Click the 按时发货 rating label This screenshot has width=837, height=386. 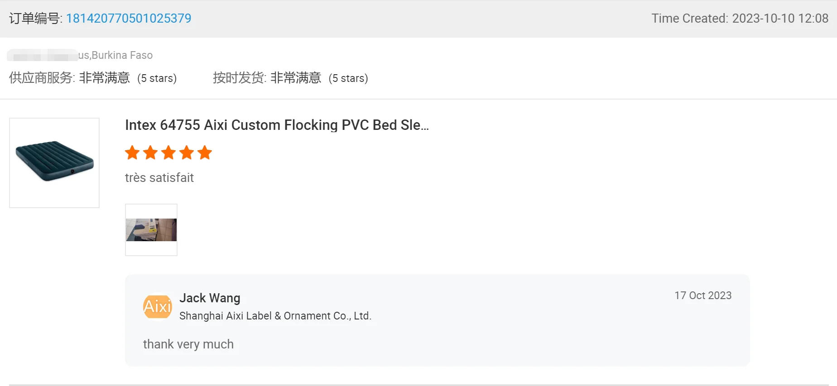[239, 78]
